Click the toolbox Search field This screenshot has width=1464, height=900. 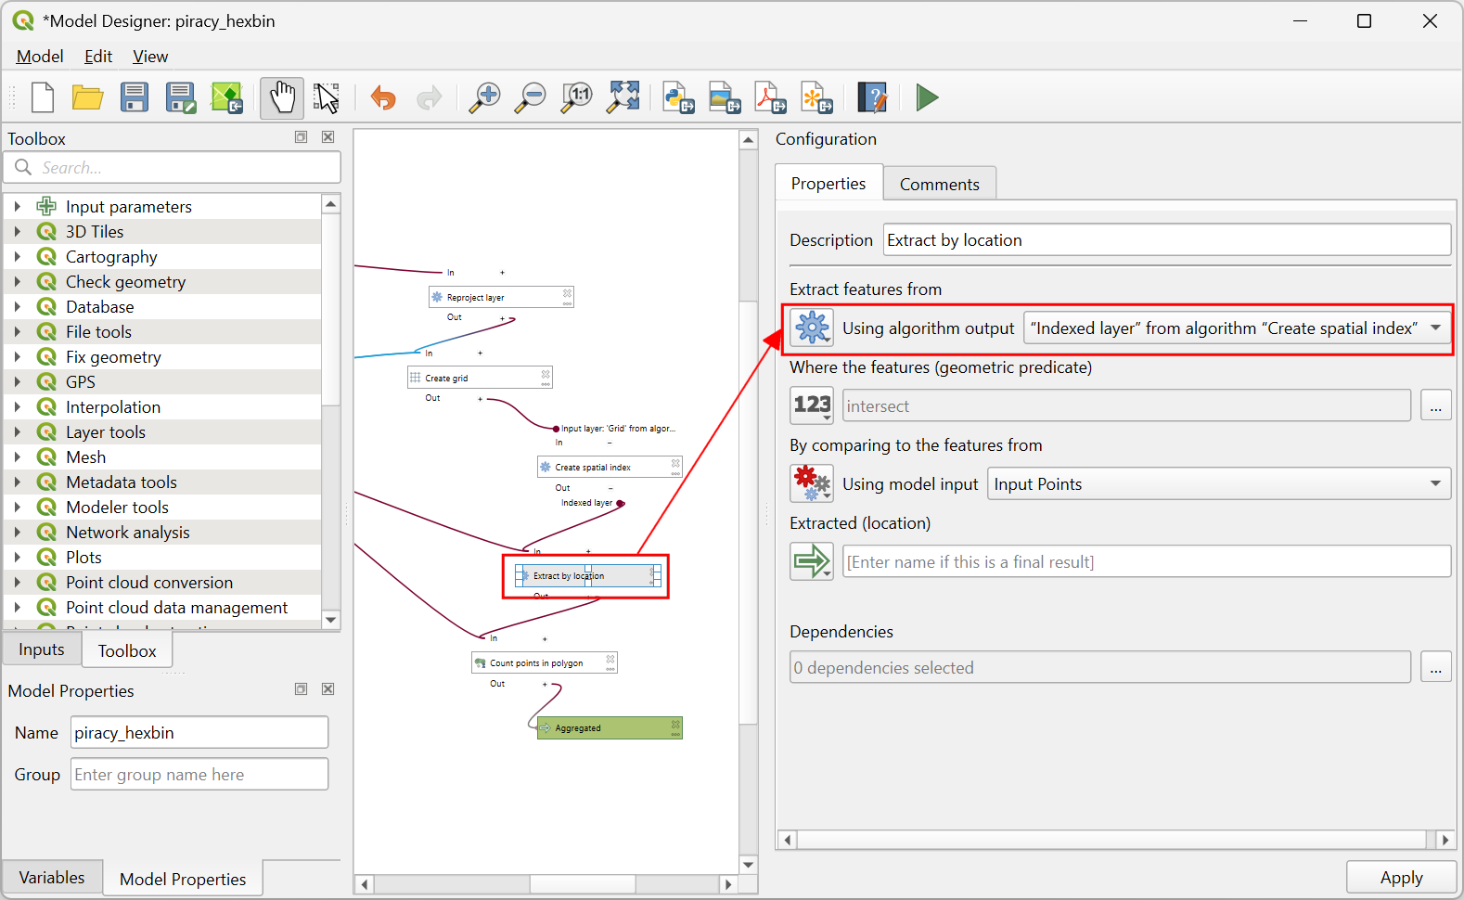tap(173, 168)
